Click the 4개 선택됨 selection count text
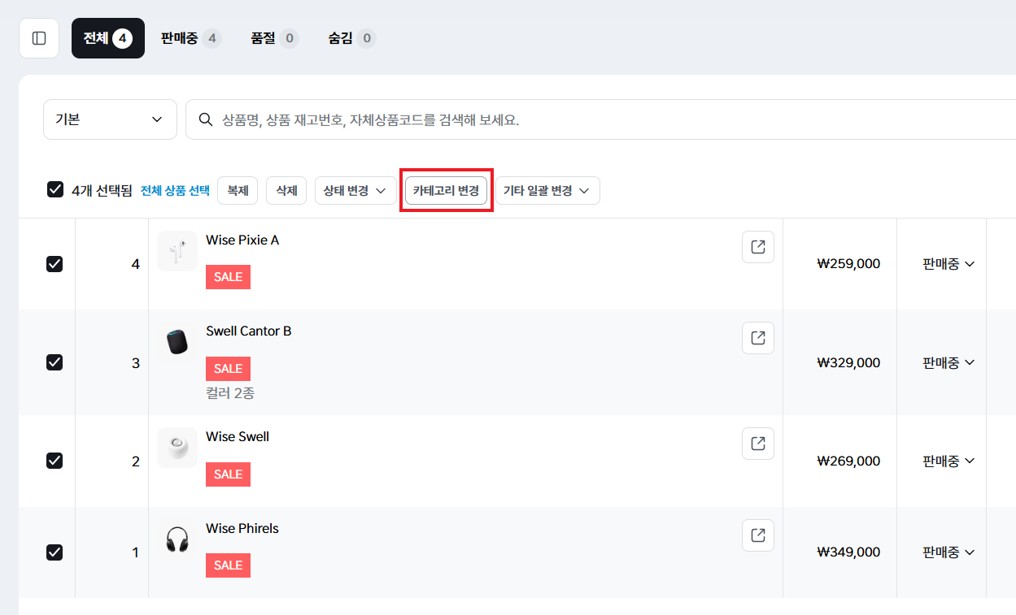This screenshot has height=615, width=1016. pos(102,190)
